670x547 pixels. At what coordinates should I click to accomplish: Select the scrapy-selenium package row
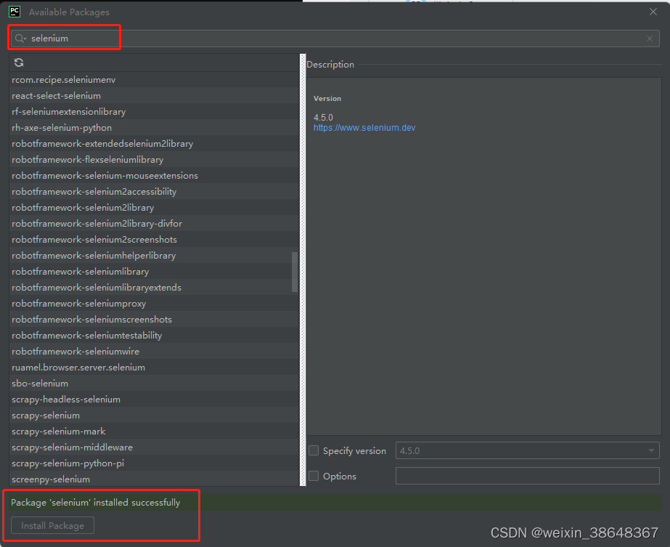coord(154,416)
